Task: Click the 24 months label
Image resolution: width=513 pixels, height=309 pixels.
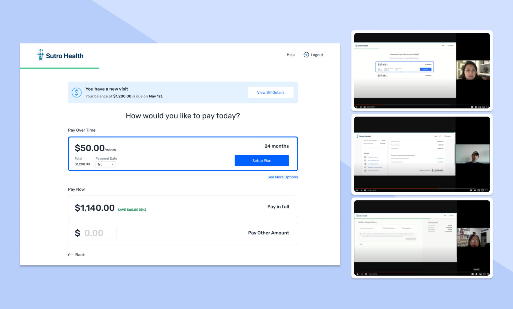Action: point(277,146)
